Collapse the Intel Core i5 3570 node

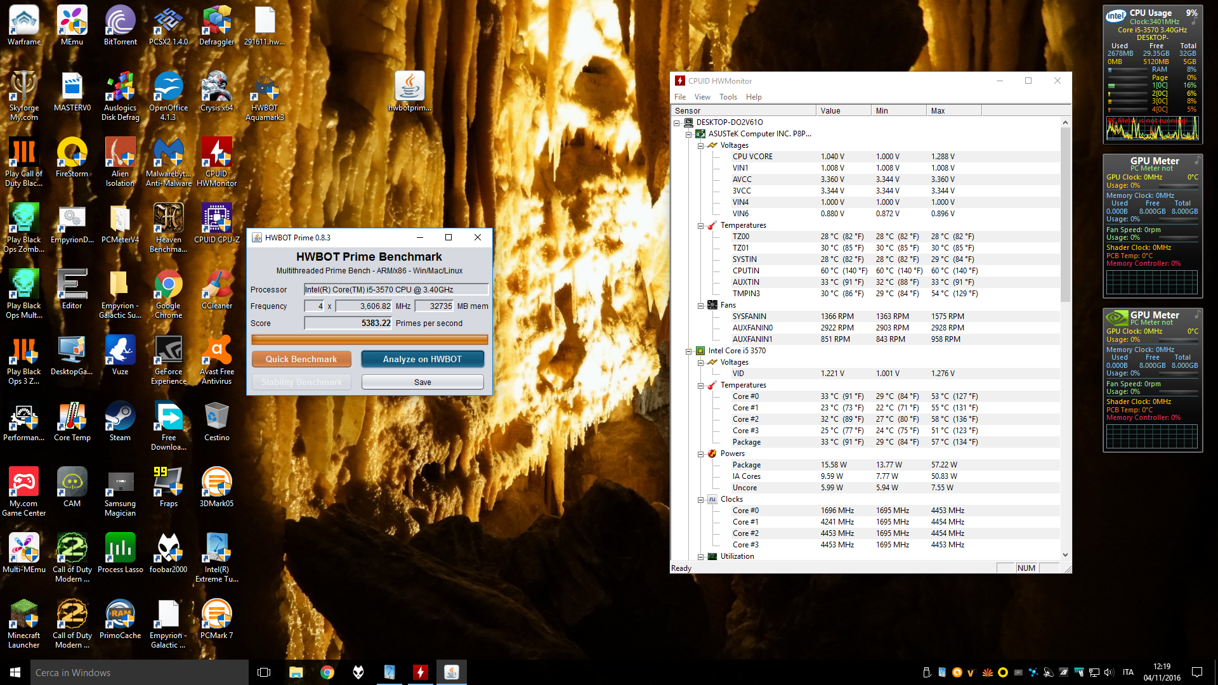pos(689,351)
